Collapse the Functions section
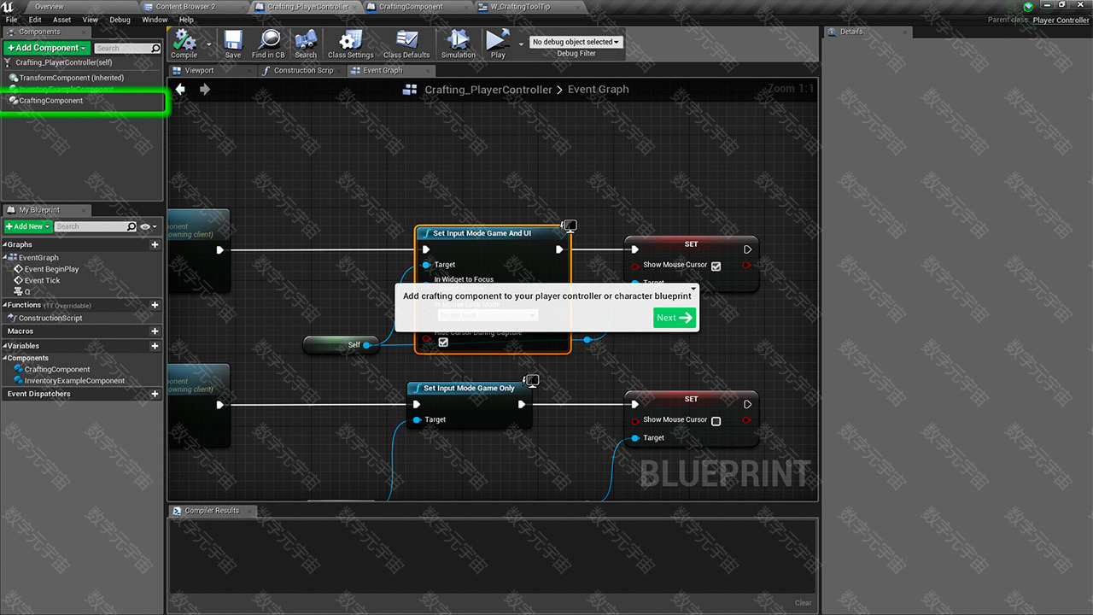The image size is (1093, 615). (4, 305)
